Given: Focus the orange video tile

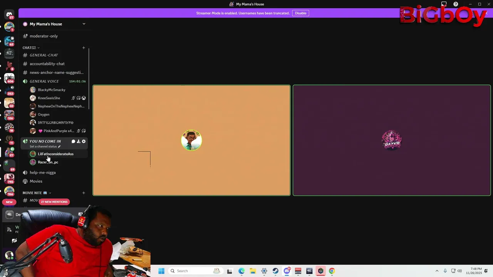Looking at the screenshot, I should tap(191, 140).
